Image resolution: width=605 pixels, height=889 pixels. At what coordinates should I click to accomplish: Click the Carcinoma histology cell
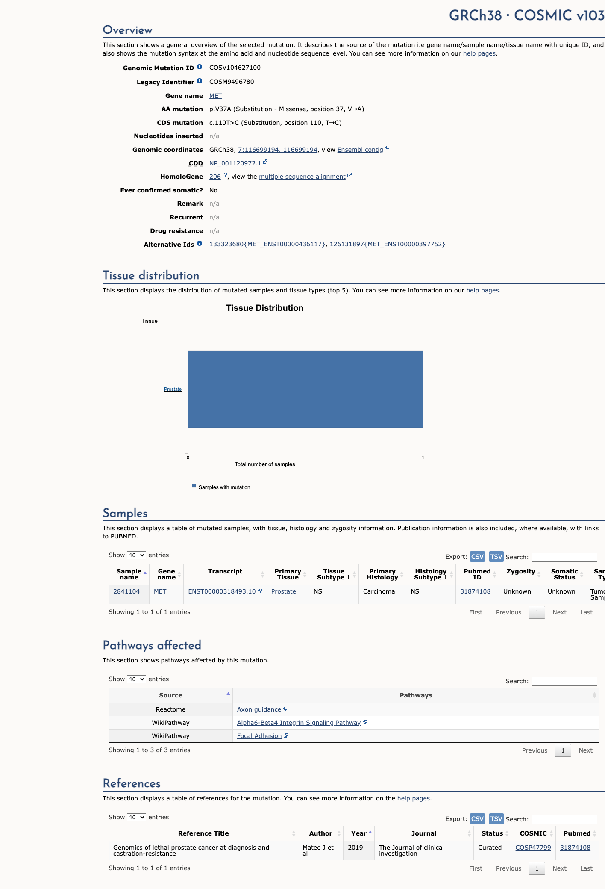click(382, 594)
